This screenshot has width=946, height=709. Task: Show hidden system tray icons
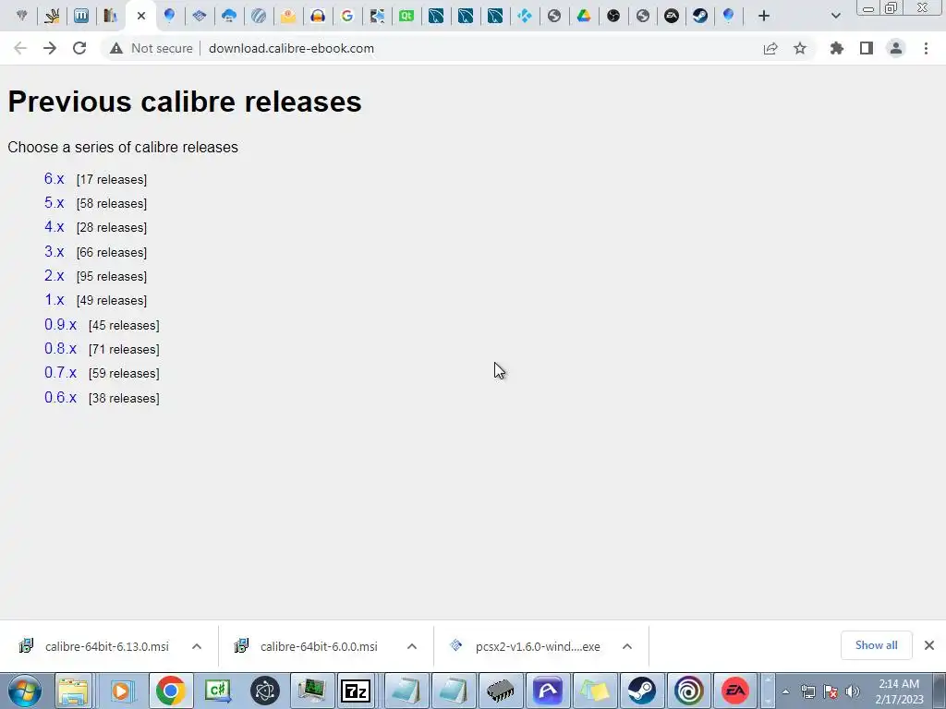click(x=785, y=691)
